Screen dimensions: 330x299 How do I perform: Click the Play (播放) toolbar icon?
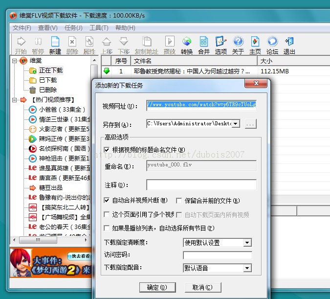tap(170, 45)
